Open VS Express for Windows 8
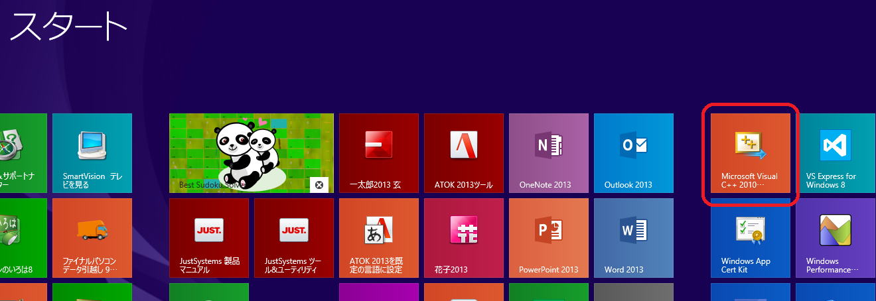876x301 pixels. 836,153
